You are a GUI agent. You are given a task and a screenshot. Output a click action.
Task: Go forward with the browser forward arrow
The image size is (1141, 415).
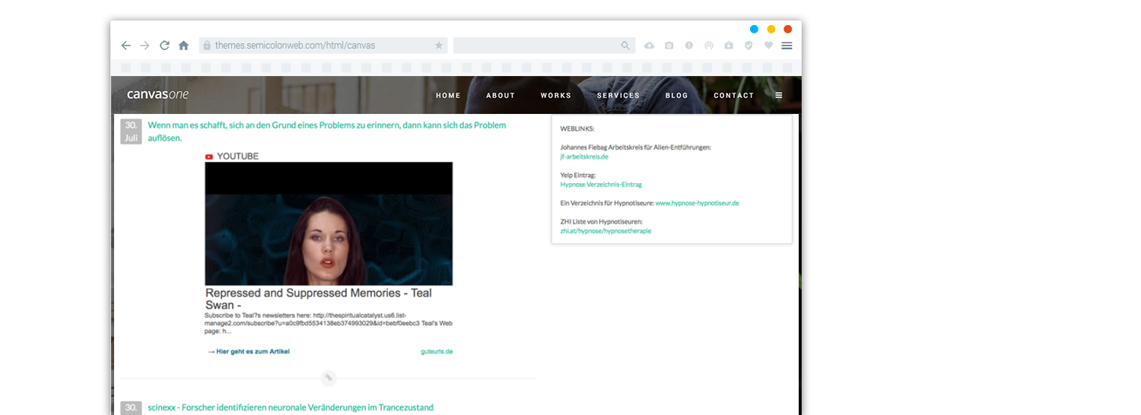(x=145, y=46)
